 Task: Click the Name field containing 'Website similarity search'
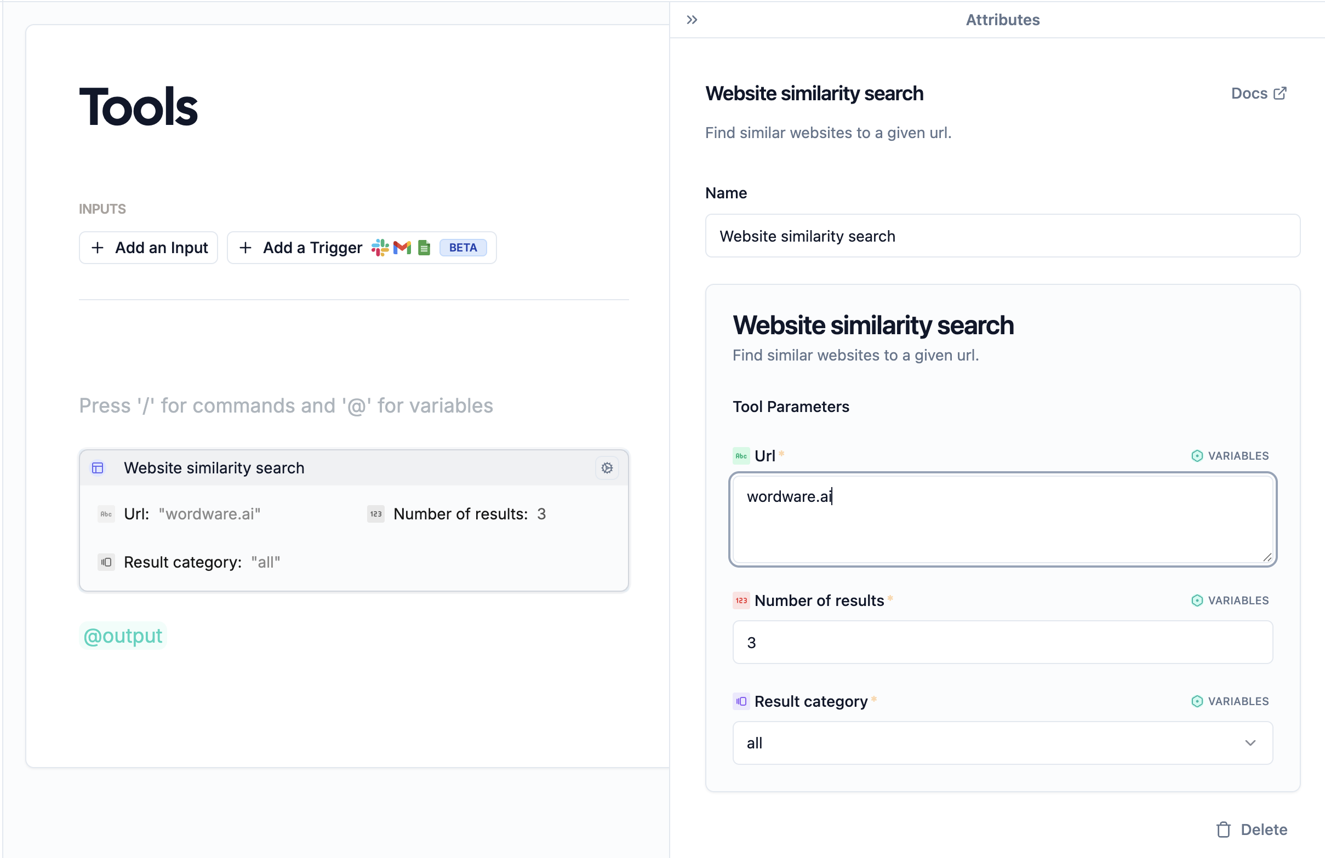(1002, 236)
